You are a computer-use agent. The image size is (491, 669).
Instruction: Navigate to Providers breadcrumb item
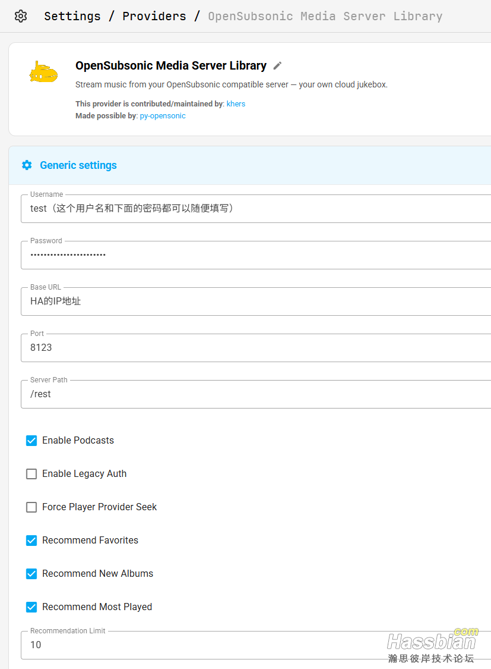[x=154, y=16]
